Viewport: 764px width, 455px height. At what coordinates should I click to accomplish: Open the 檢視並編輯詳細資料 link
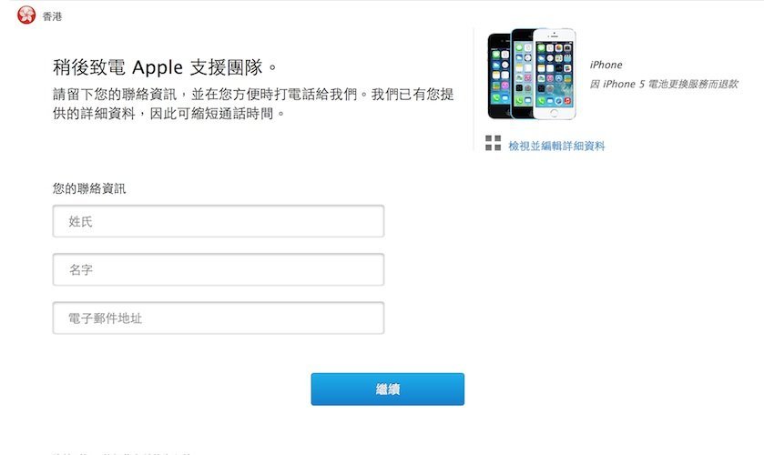pos(556,146)
